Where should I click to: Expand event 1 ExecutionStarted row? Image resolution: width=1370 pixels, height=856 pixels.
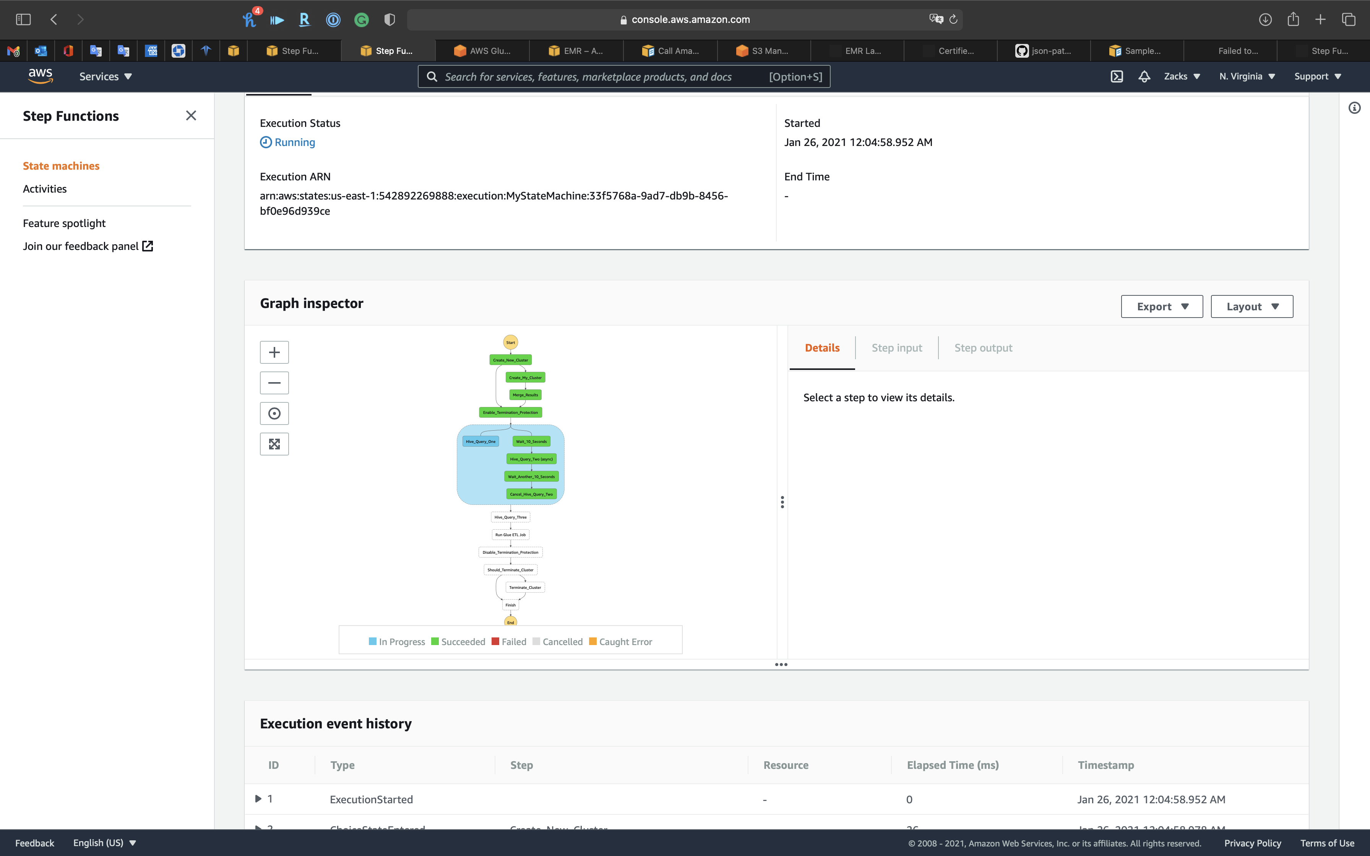pos(258,799)
